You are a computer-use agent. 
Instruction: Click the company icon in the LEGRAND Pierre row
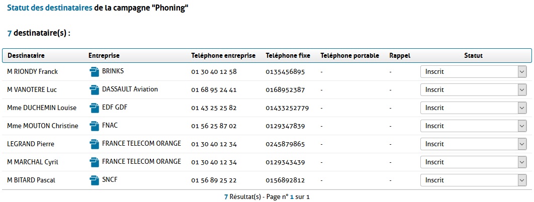pyautogui.click(x=94, y=144)
